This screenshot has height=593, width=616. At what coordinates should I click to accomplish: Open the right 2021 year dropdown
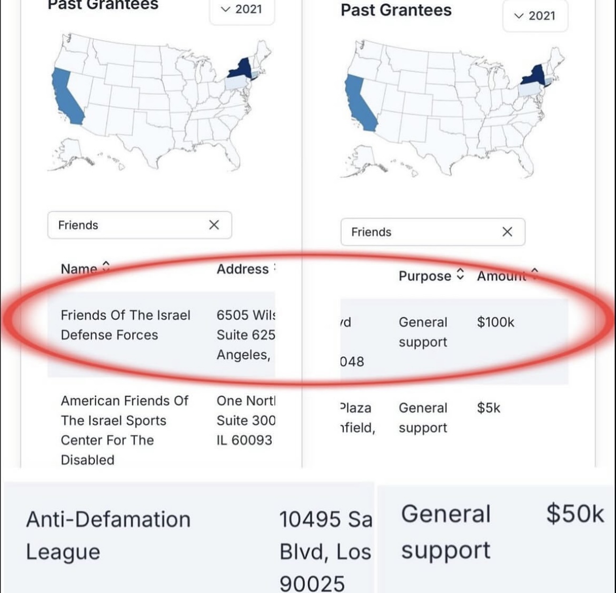pos(535,16)
